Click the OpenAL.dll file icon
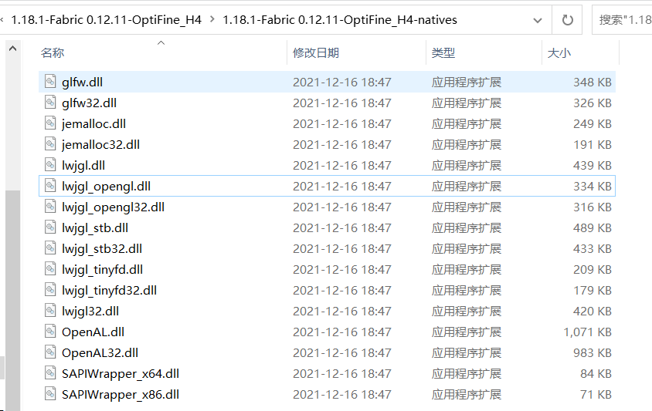Image resolution: width=652 pixels, height=411 pixels. click(x=50, y=332)
